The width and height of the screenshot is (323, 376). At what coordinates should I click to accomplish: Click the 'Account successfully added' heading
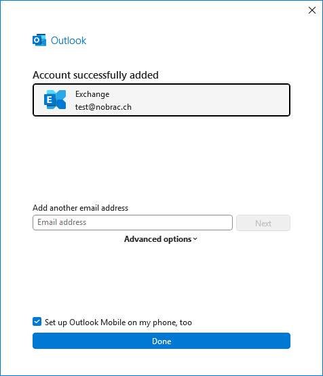pos(96,75)
